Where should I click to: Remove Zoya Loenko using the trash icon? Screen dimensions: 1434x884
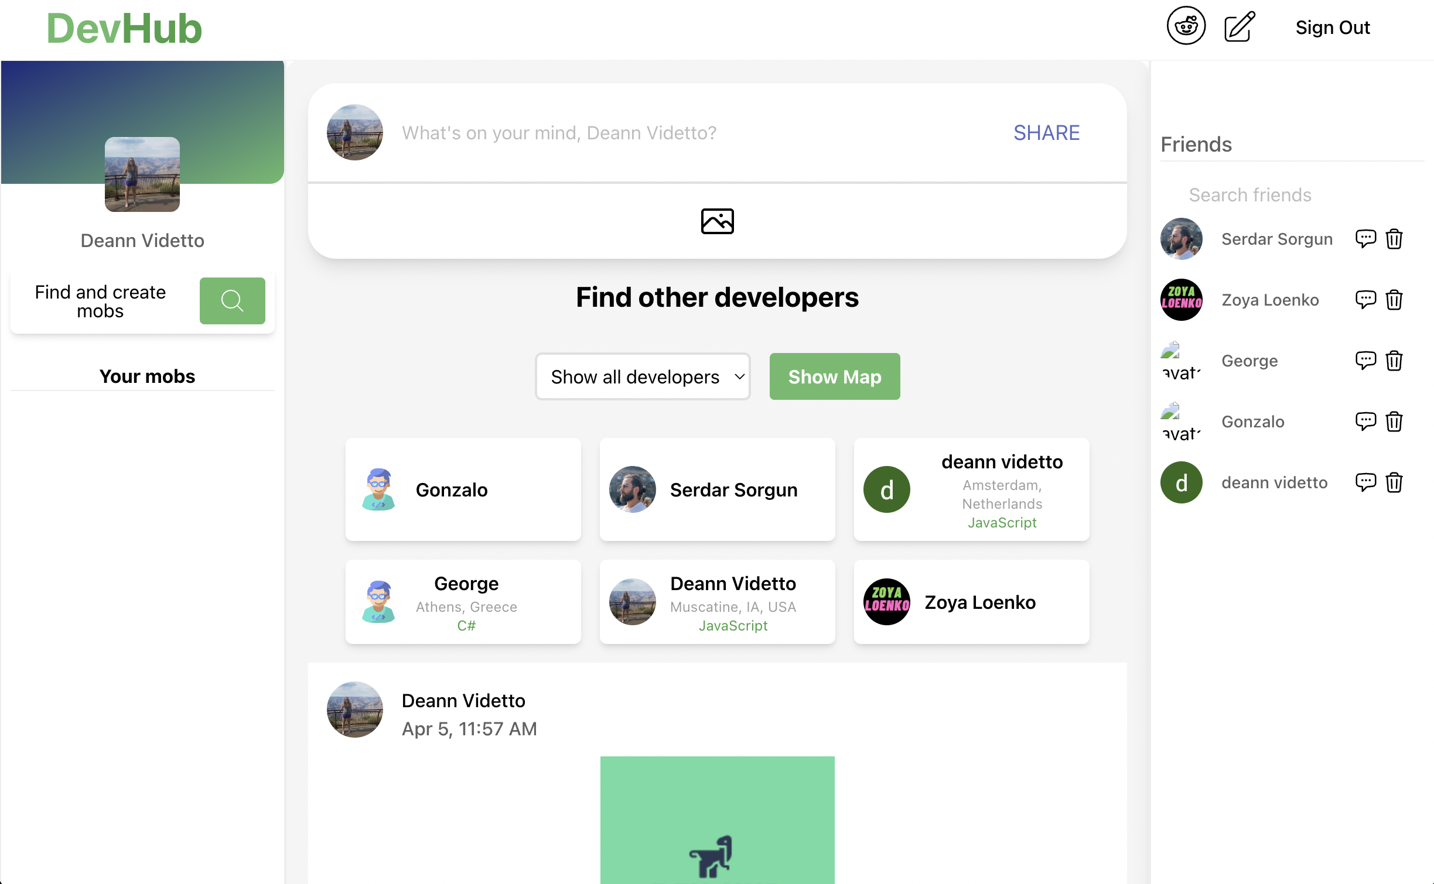pos(1394,300)
